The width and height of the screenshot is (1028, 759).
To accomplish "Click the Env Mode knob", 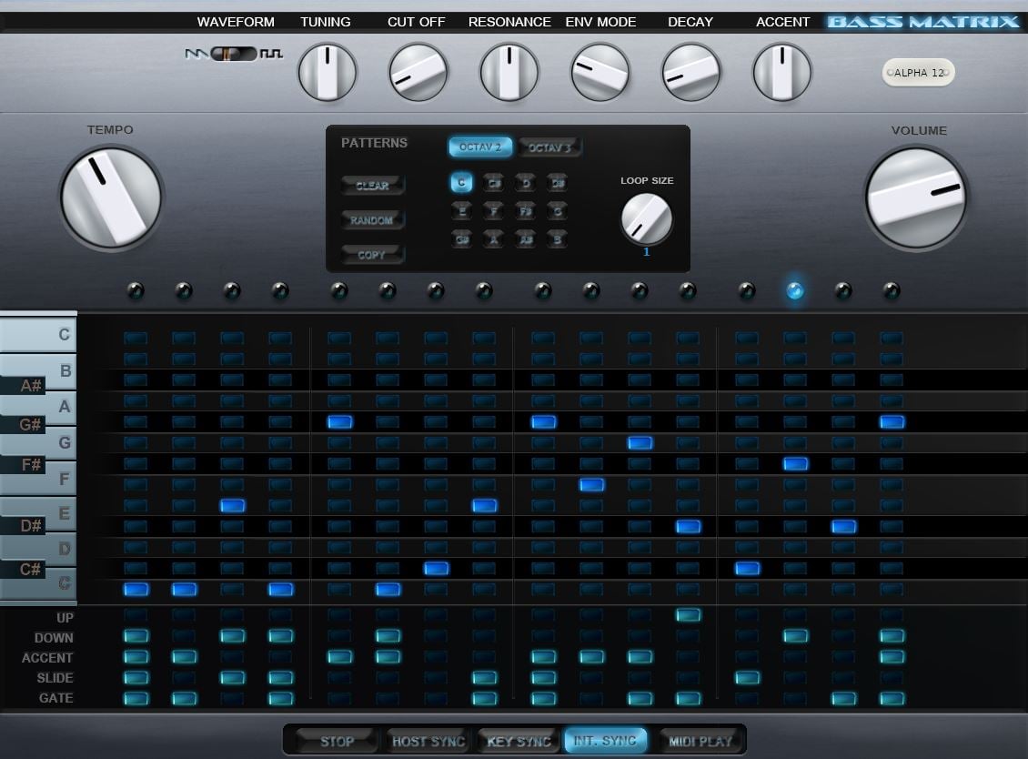I will point(600,73).
